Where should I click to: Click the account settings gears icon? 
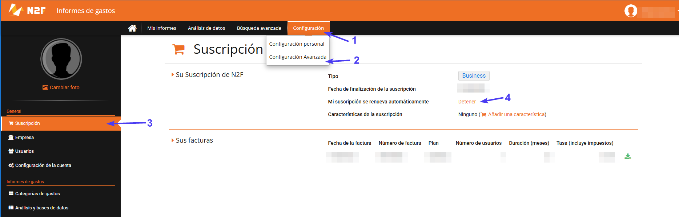pyautogui.click(x=11, y=165)
